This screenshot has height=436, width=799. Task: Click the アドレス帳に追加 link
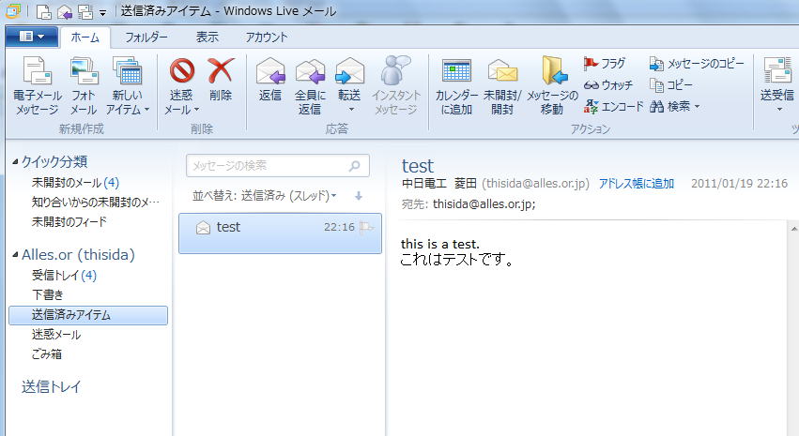(x=637, y=184)
